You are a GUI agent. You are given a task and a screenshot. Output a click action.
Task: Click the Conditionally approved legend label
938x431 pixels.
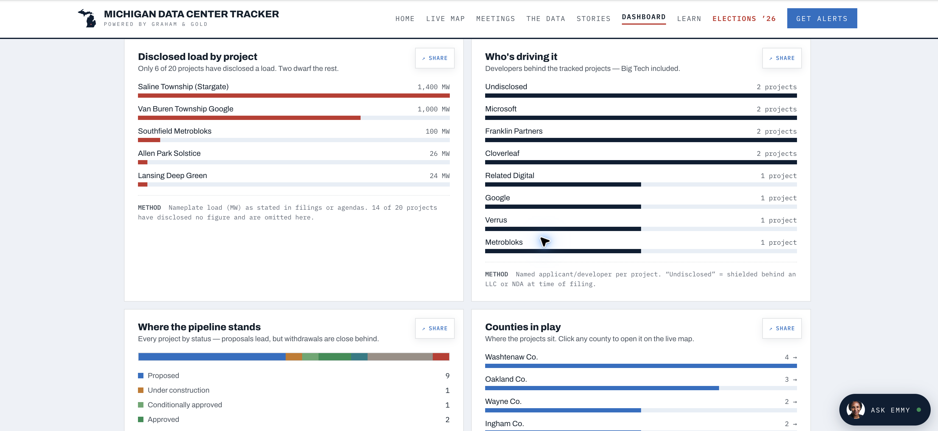(x=185, y=405)
